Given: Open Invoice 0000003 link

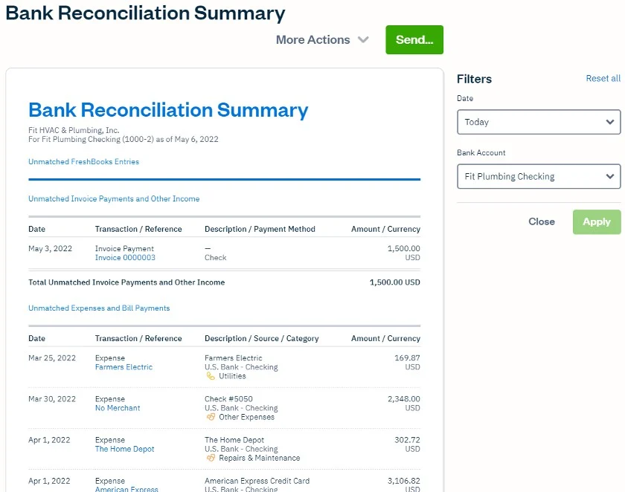Looking at the screenshot, I should coord(125,258).
